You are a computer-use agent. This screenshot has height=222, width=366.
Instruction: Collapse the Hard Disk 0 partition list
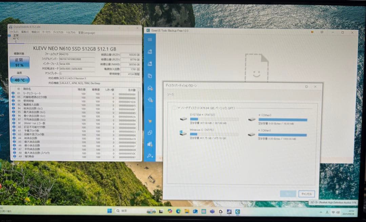coord(179,107)
